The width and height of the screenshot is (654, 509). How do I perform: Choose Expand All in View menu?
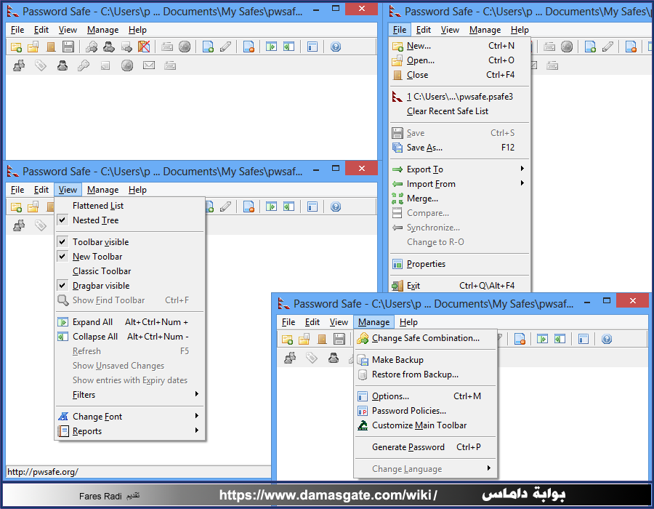pos(130,322)
